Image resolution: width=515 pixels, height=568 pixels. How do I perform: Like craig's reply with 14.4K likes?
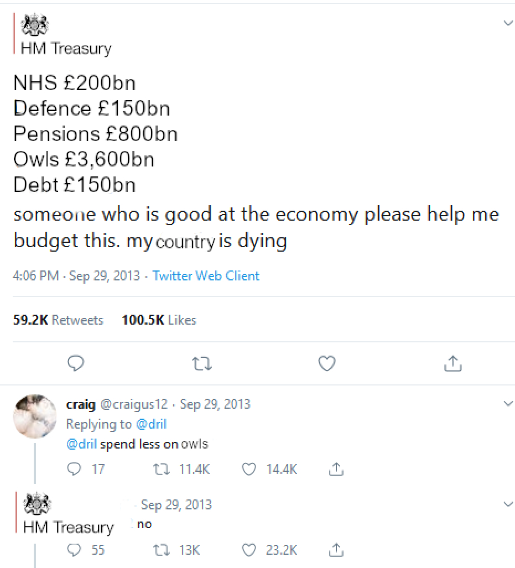[250, 470]
